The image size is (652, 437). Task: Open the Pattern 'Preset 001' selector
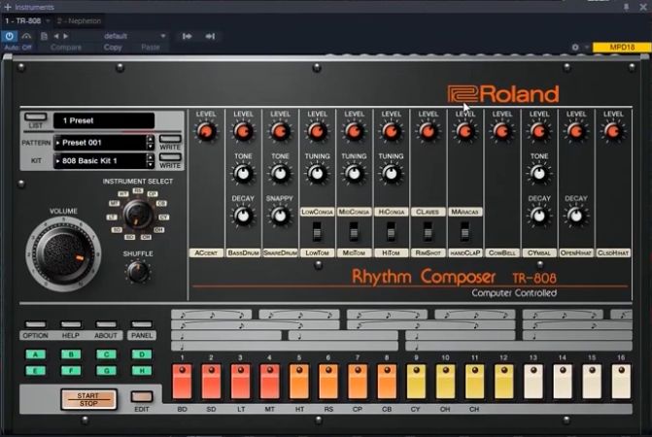[100, 143]
